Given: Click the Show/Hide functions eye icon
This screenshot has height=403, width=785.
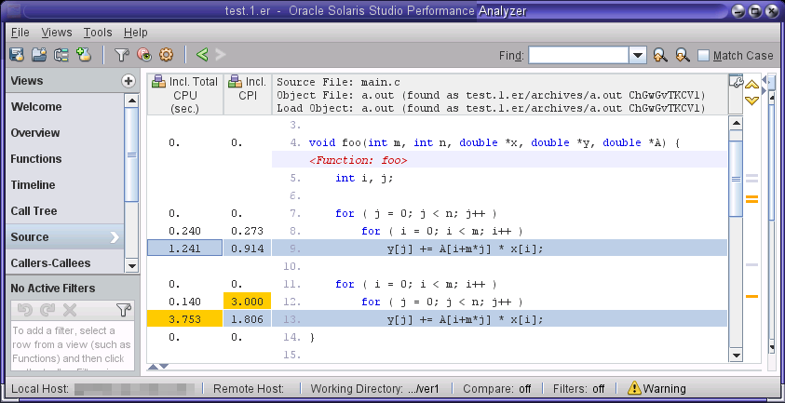Looking at the screenshot, I should click(x=143, y=55).
